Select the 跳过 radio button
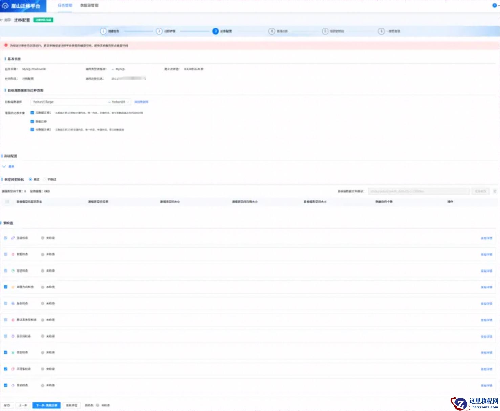The height and width of the screenshot is (411, 500). point(30,179)
